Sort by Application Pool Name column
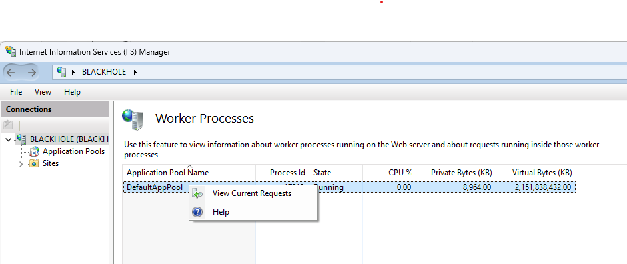627x264 pixels. [189, 173]
